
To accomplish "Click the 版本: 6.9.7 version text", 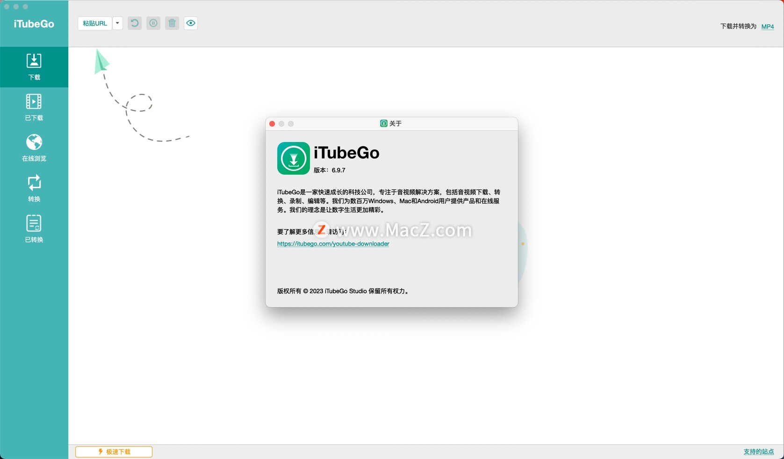I will point(330,170).
